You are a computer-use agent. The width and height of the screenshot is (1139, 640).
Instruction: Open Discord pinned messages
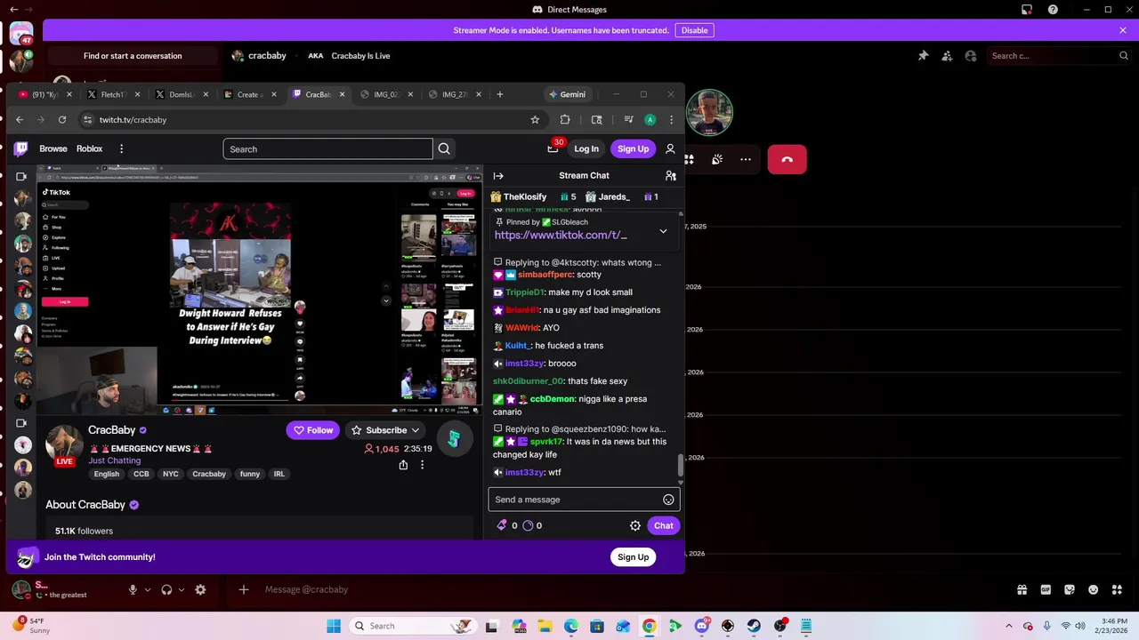(923, 55)
